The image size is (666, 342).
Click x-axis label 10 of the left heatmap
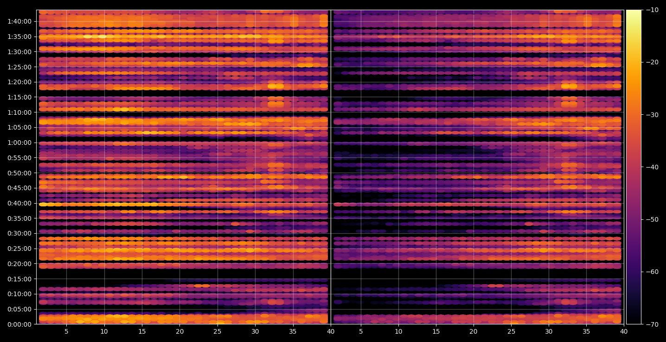pyautogui.click(x=104, y=331)
